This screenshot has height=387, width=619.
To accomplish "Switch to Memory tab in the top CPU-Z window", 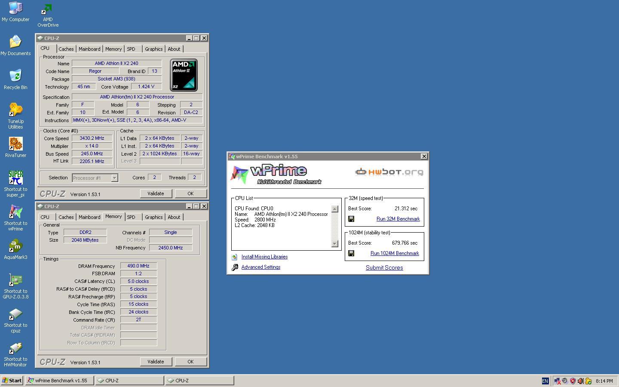I will tap(113, 49).
